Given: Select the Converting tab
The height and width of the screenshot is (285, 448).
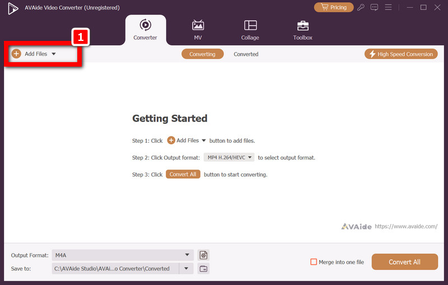Looking at the screenshot, I should coord(202,54).
